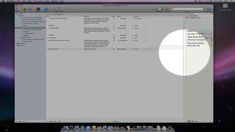This screenshot has width=235, height=132.
Task: Expand New Folder row in the outliner
Action: [47, 38]
